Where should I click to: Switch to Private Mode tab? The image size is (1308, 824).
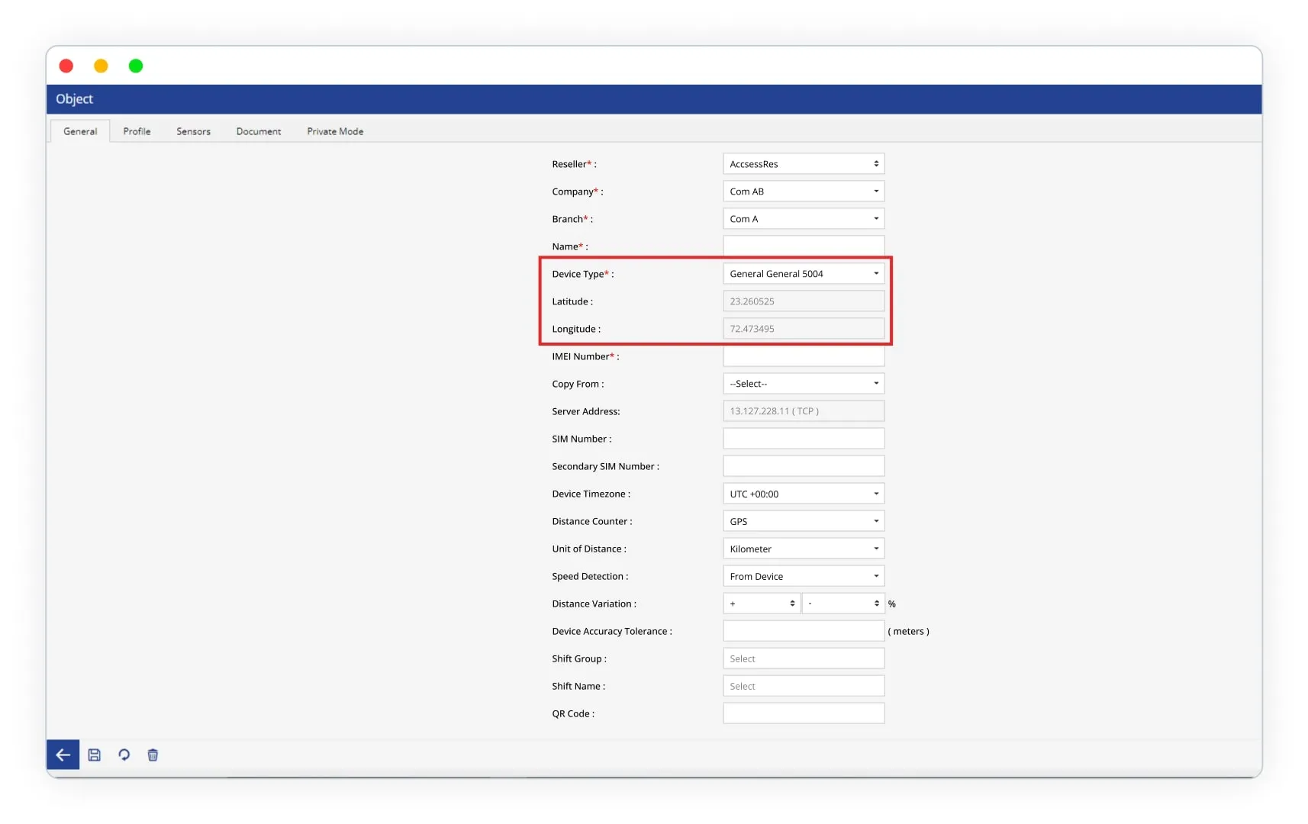tap(335, 131)
